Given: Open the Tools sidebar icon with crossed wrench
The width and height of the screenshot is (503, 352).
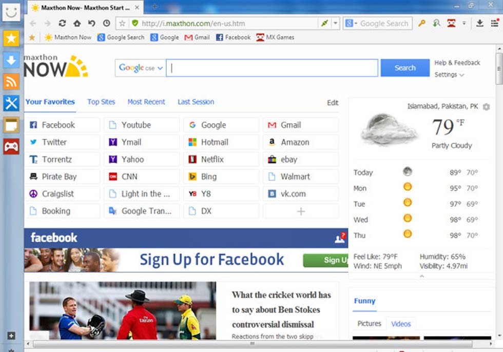Looking at the screenshot, I should (11, 103).
